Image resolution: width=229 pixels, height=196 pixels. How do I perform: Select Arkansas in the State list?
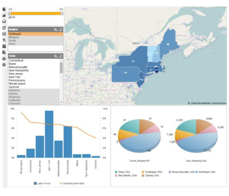coord(34,97)
